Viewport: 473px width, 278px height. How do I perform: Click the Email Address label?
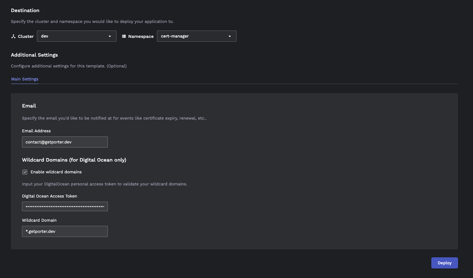36,131
